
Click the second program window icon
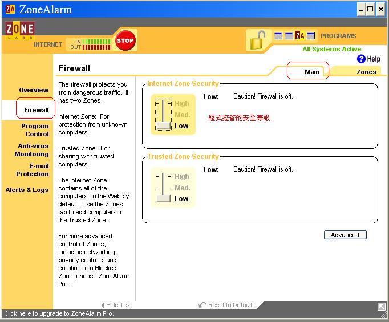(x=289, y=36)
